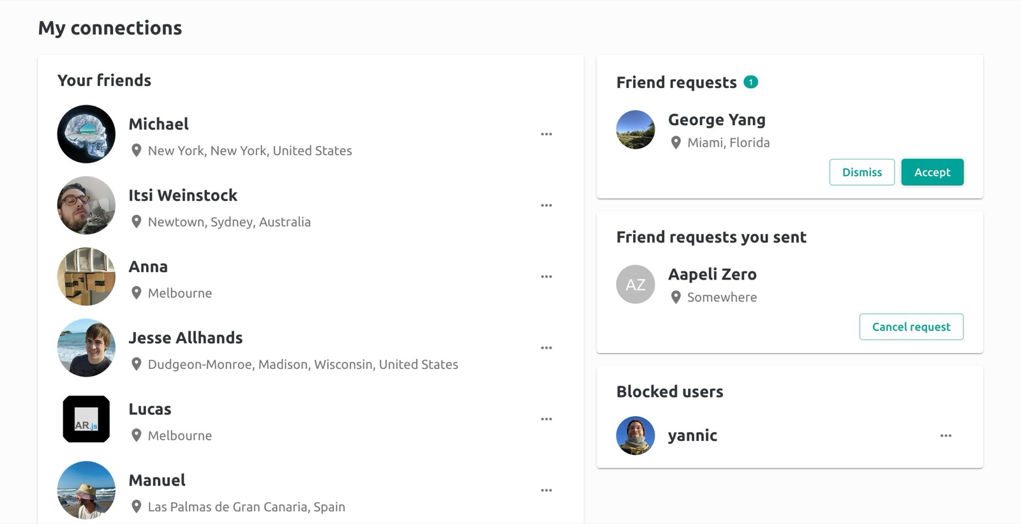Click the location pin next to Anna's Melbourne

(136, 292)
